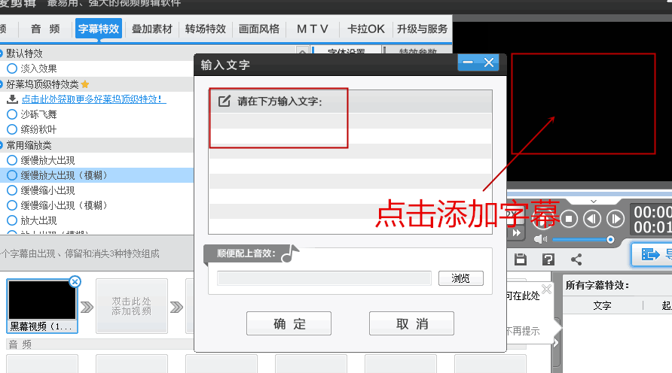Click the star icon beside 好莱坞顶级特效类

85,83
